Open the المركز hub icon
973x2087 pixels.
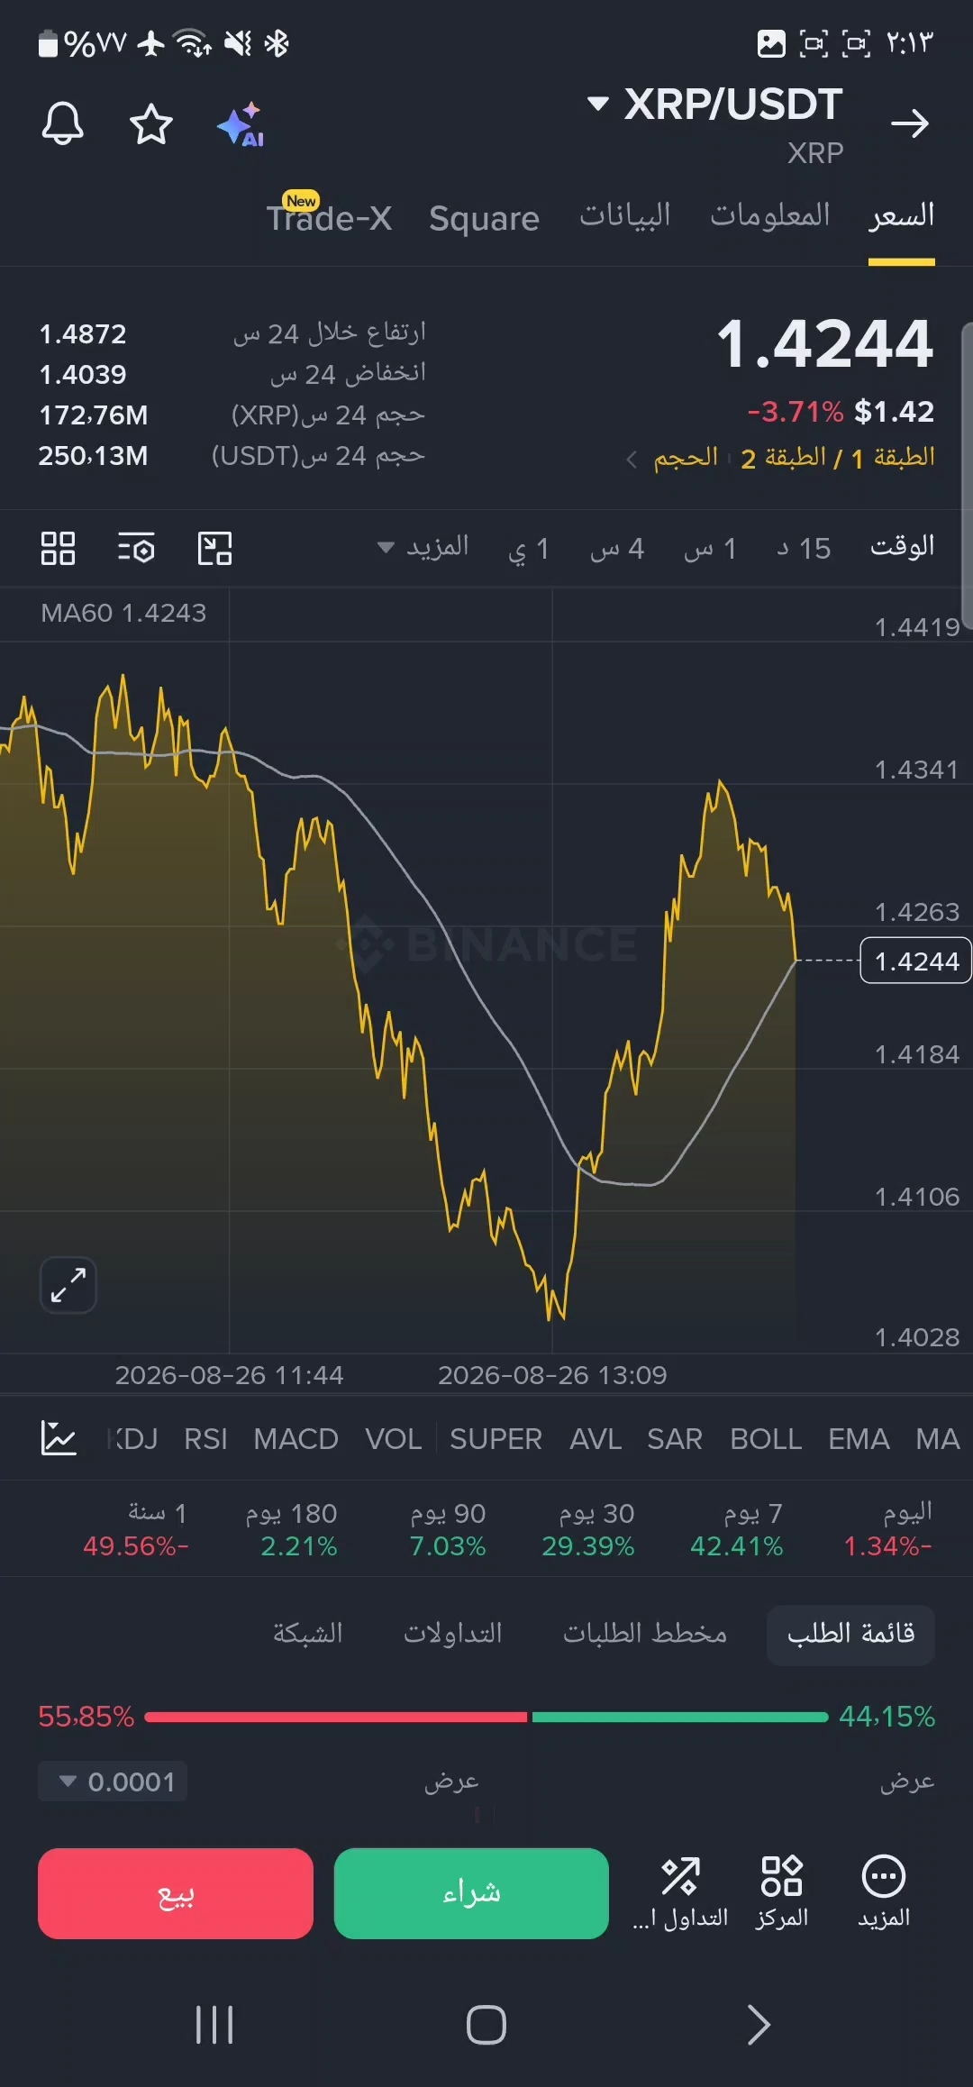tap(781, 1891)
